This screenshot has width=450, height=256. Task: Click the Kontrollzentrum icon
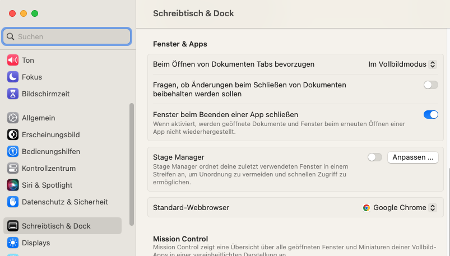(13, 168)
